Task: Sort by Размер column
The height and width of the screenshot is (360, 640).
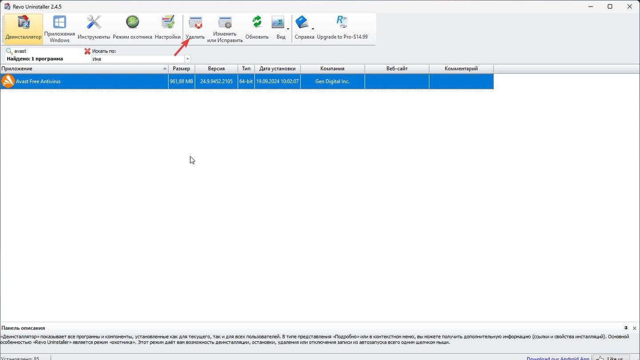Action: click(181, 68)
